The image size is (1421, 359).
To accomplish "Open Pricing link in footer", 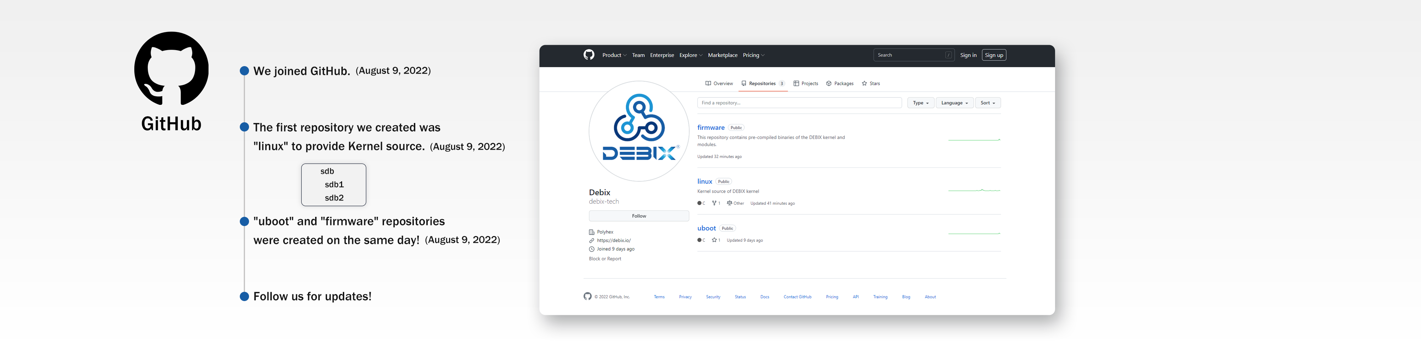I will pyautogui.click(x=832, y=297).
